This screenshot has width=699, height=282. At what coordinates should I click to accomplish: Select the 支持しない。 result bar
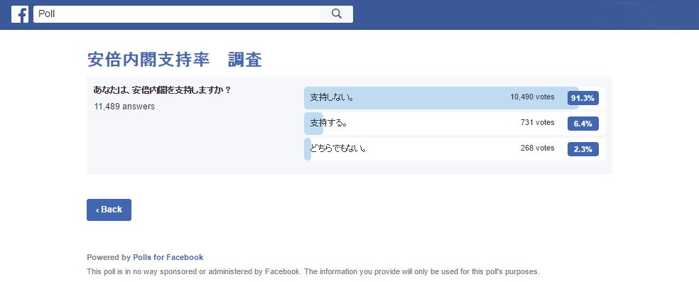point(454,98)
